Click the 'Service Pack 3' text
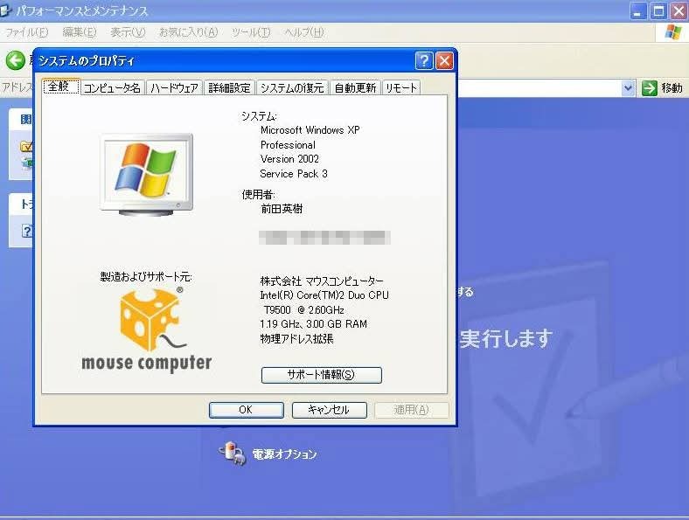 tap(294, 174)
